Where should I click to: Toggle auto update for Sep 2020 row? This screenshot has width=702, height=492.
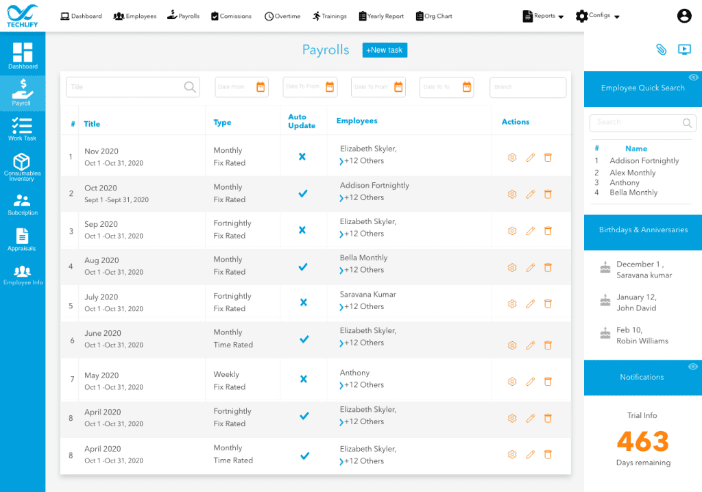302,230
